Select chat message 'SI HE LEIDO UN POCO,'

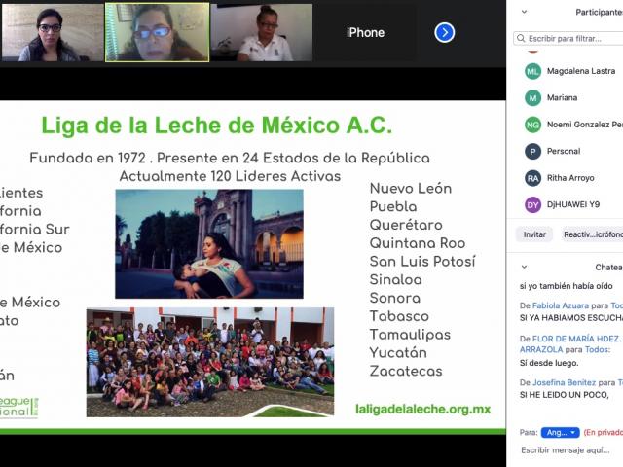(564, 395)
